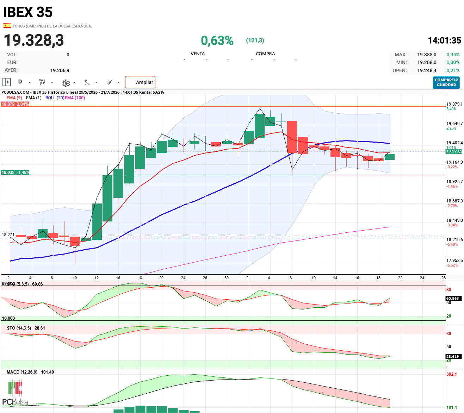
Task: Open the indicators dropdown arrow
Action: pyautogui.click(x=96, y=82)
